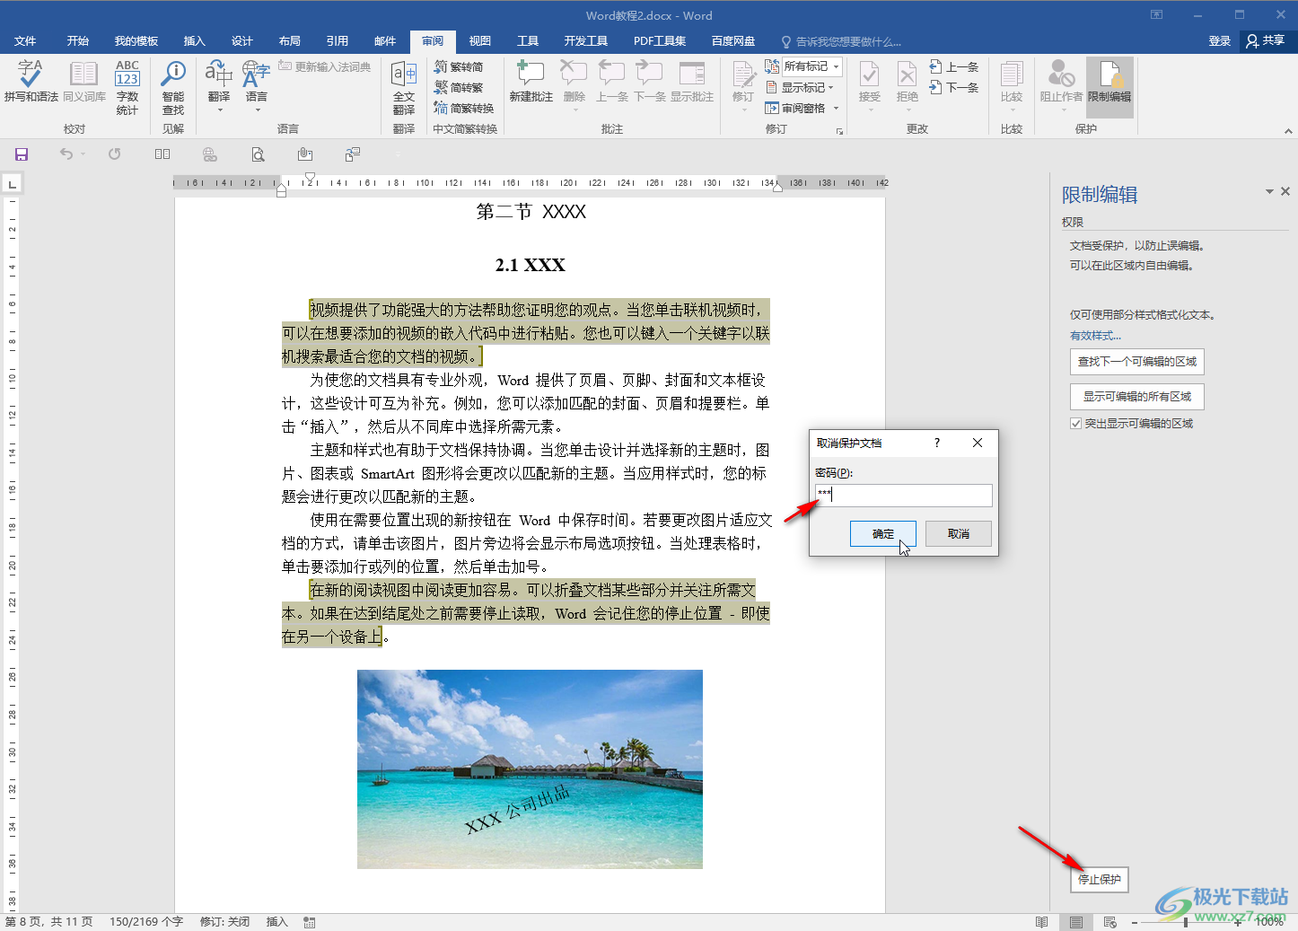Screen dimensions: 1298x931
Task: Expand the Show Markup (显示标记) menu
Action: pyautogui.click(x=800, y=88)
